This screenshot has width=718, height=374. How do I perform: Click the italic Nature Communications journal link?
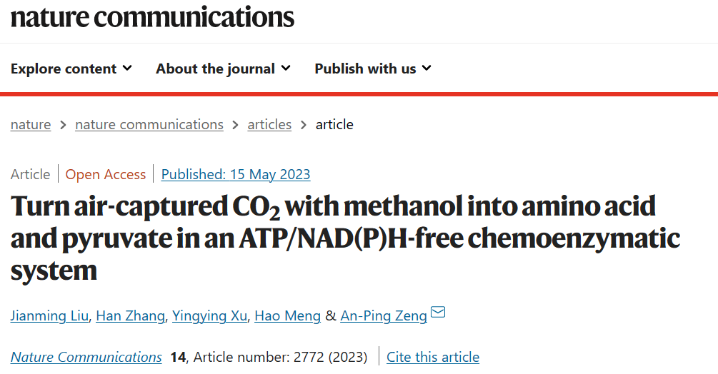pos(86,357)
